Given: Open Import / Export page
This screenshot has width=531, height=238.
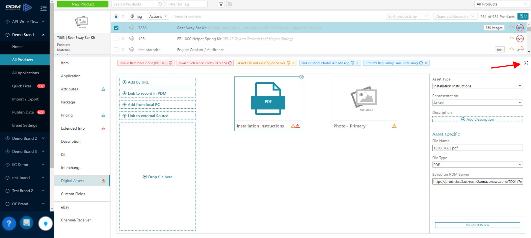Looking at the screenshot, I should coord(25,99).
